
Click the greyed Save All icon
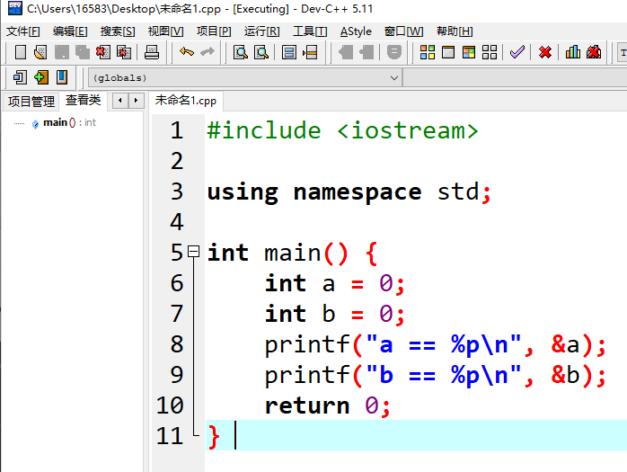[83, 52]
